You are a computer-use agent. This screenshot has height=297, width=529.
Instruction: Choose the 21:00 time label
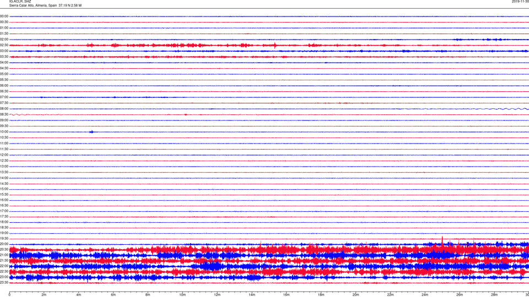click(x=4, y=255)
